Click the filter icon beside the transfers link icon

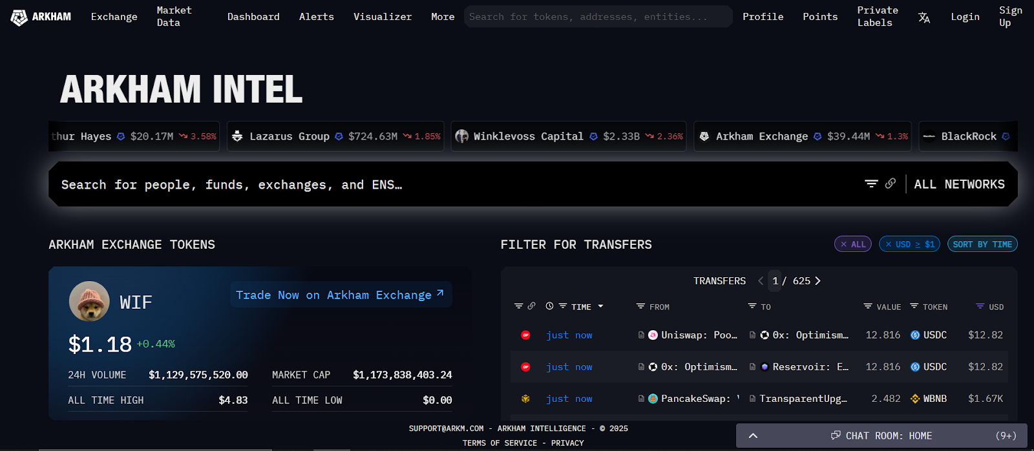tap(518, 306)
